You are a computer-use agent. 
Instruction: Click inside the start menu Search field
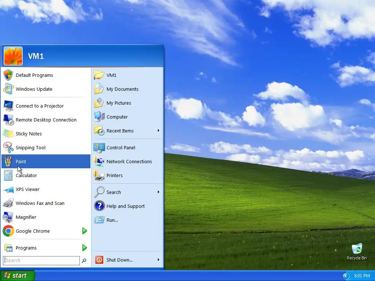pyautogui.click(x=41, y=261)
